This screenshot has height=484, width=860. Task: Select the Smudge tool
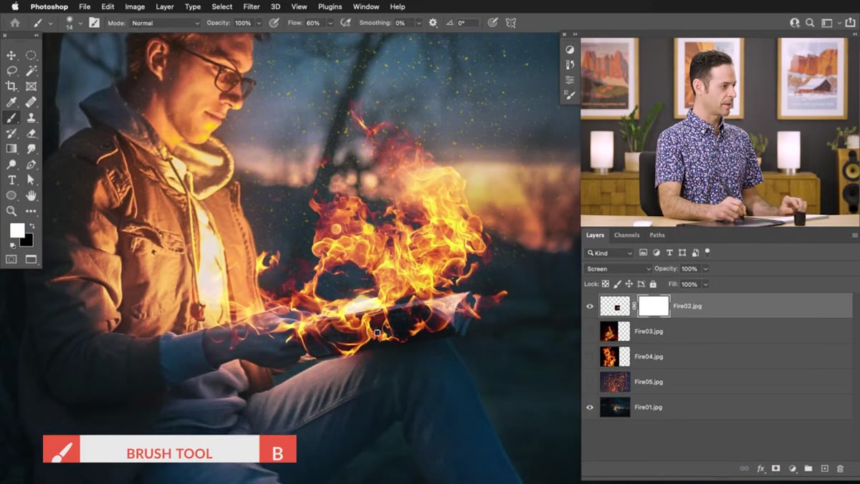(31, 149)
